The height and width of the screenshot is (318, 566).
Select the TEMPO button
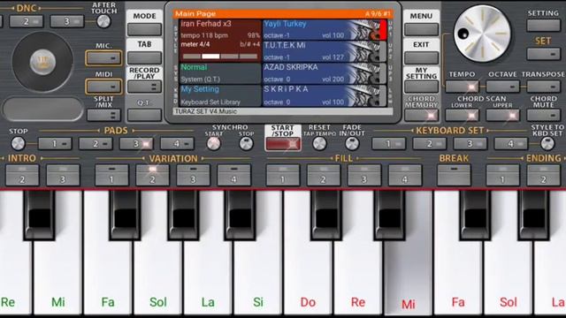[462, 87]
